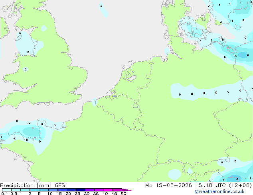Click the 25–30 mm dark navy swatch

coord(81,190)
